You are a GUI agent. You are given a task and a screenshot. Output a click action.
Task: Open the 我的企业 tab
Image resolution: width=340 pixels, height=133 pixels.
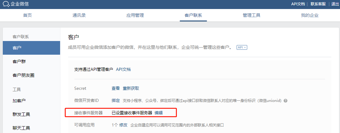(x=309, y=15)
